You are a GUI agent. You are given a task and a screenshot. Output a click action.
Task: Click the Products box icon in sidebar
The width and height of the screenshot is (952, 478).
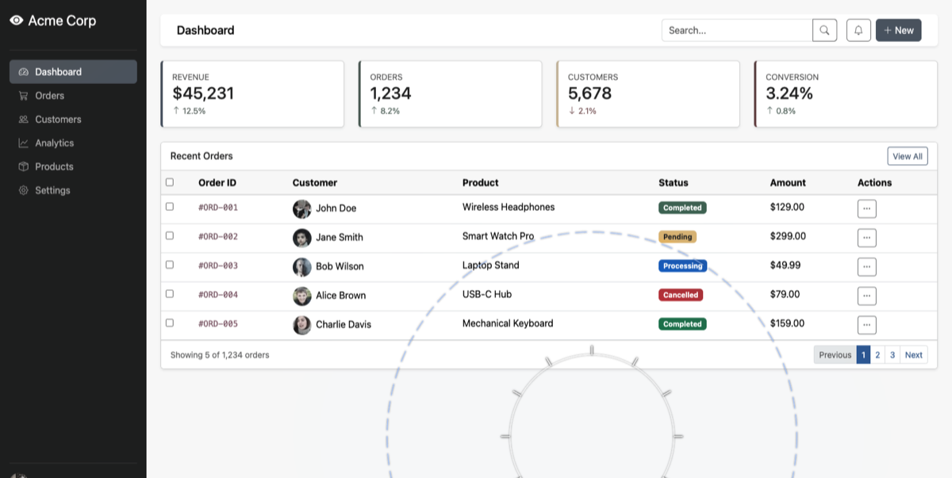coord(23,167)
